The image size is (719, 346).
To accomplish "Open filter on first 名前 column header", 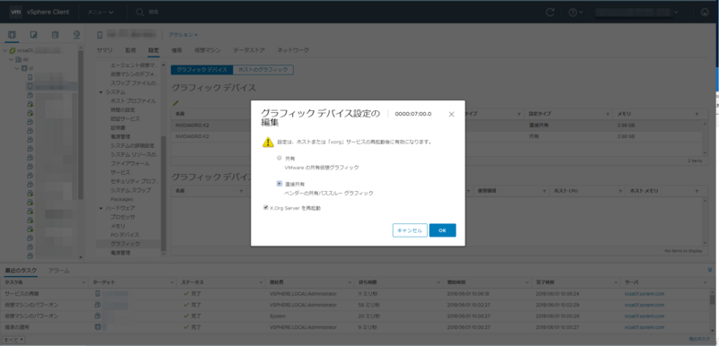I will (x=241, y=191).
